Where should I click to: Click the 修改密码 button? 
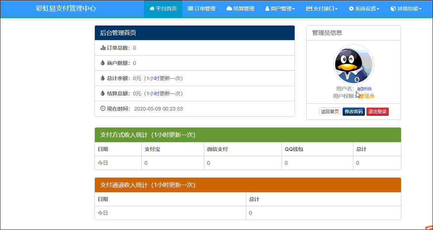tap(353, 111)
